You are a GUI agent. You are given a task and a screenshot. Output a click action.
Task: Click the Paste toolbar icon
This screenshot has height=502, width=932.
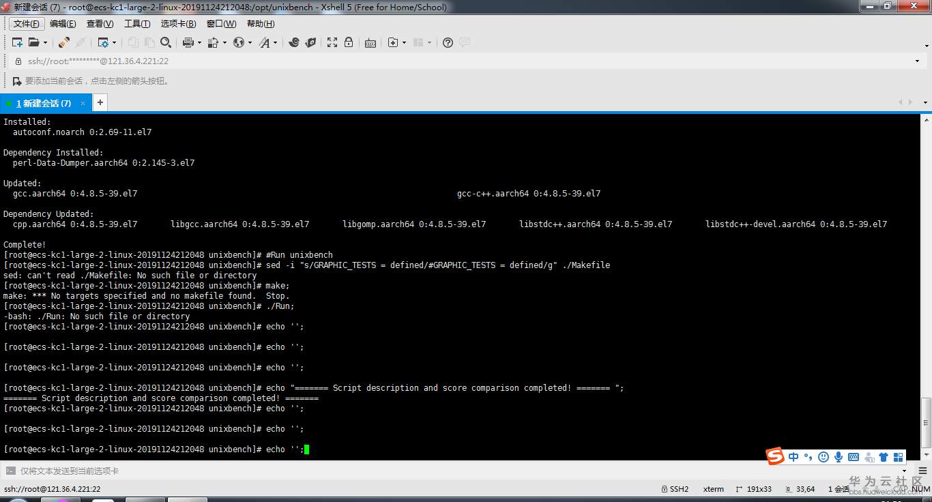(x=149, y=42)
